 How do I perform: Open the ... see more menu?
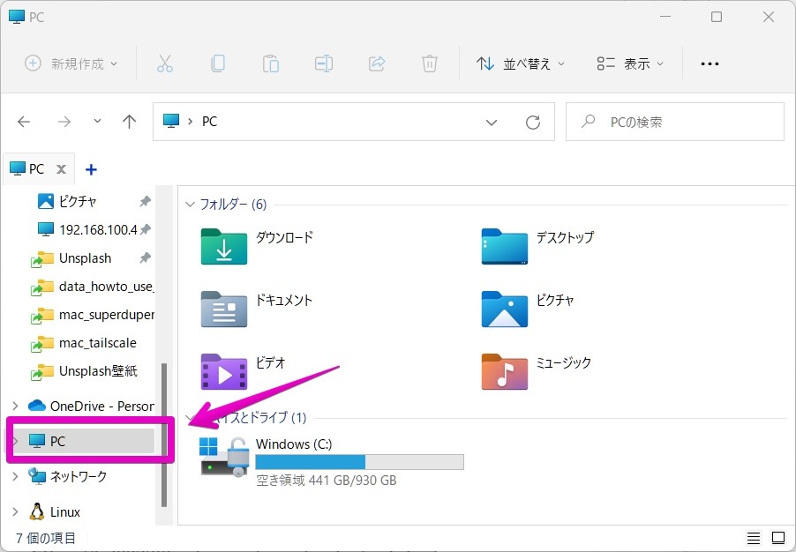point(710,63)
